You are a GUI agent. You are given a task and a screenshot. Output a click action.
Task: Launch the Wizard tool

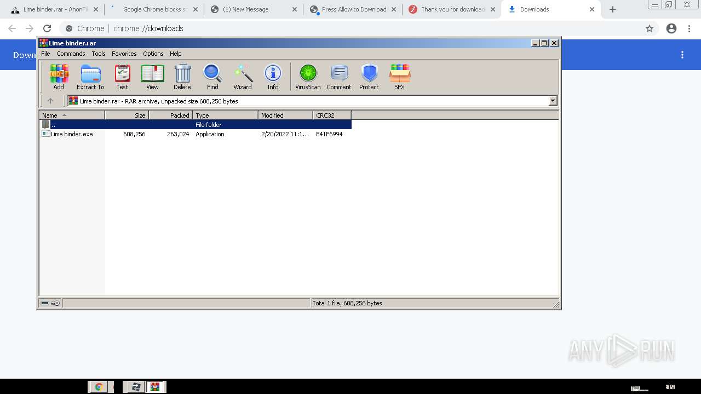(243, 77)
